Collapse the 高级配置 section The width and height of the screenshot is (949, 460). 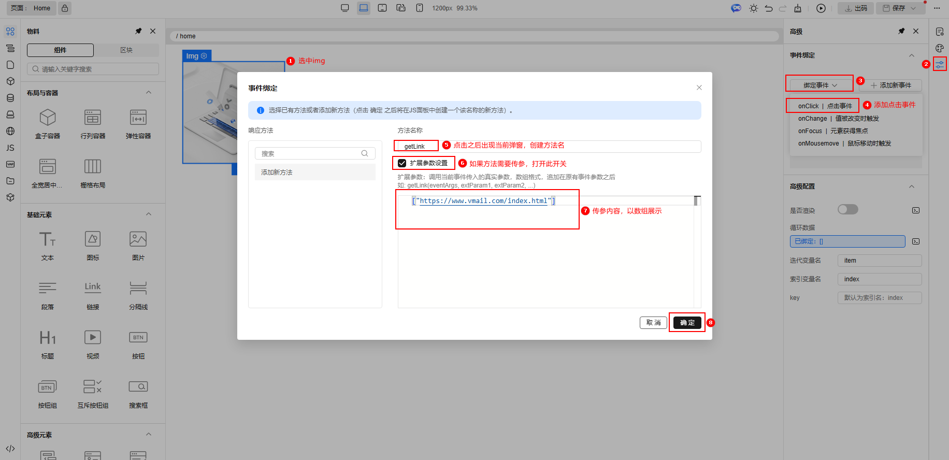(912, 186)
